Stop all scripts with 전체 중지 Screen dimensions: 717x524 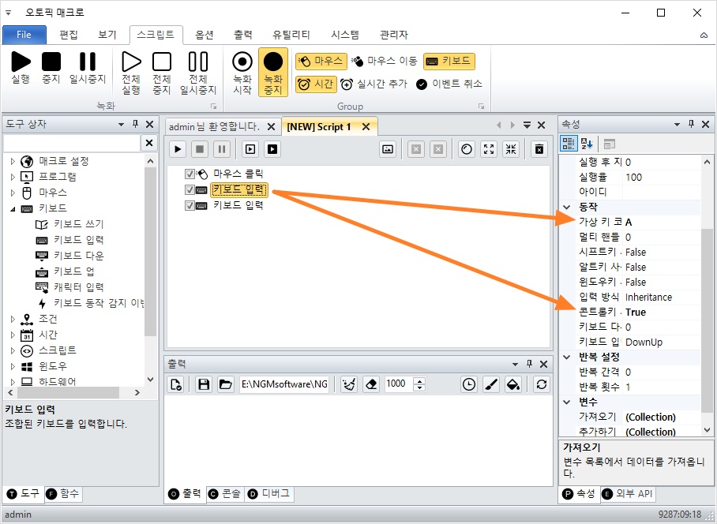[161, 73]
